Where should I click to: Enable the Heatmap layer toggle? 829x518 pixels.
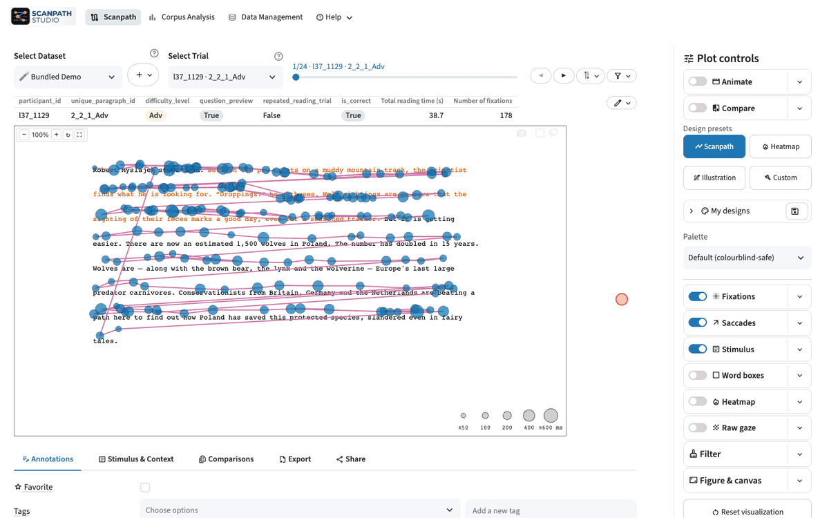698,401
